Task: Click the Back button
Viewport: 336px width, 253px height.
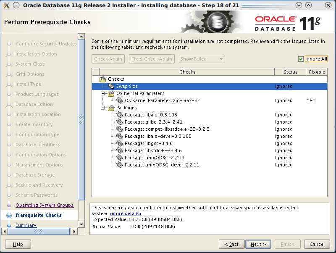Action: pyautogui.click(x=232, y=244)
